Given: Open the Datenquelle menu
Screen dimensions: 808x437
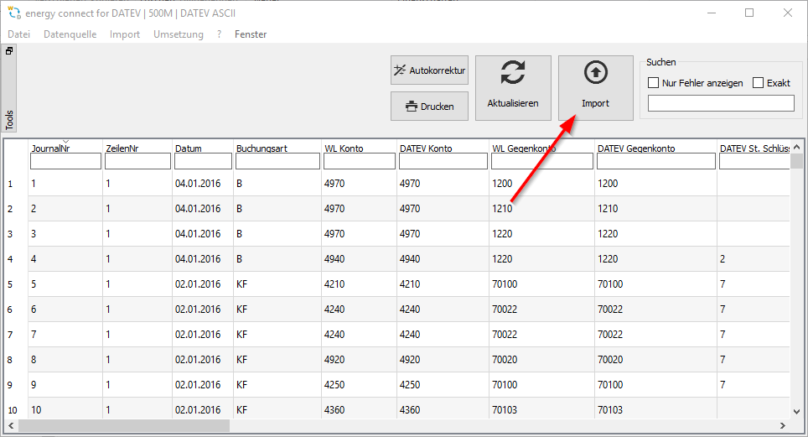Looking at the screenshot, I should click(70, 34).
